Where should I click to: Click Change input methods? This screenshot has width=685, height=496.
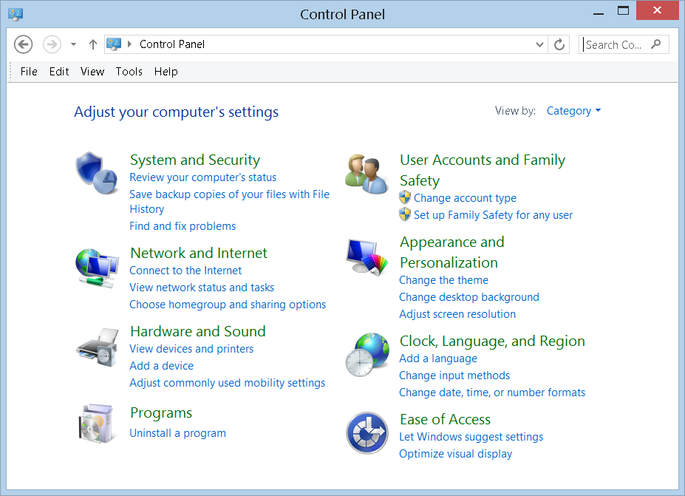tap(454, 376)
